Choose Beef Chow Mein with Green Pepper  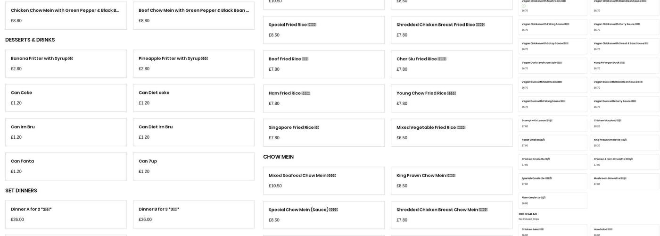click(194, 16)
